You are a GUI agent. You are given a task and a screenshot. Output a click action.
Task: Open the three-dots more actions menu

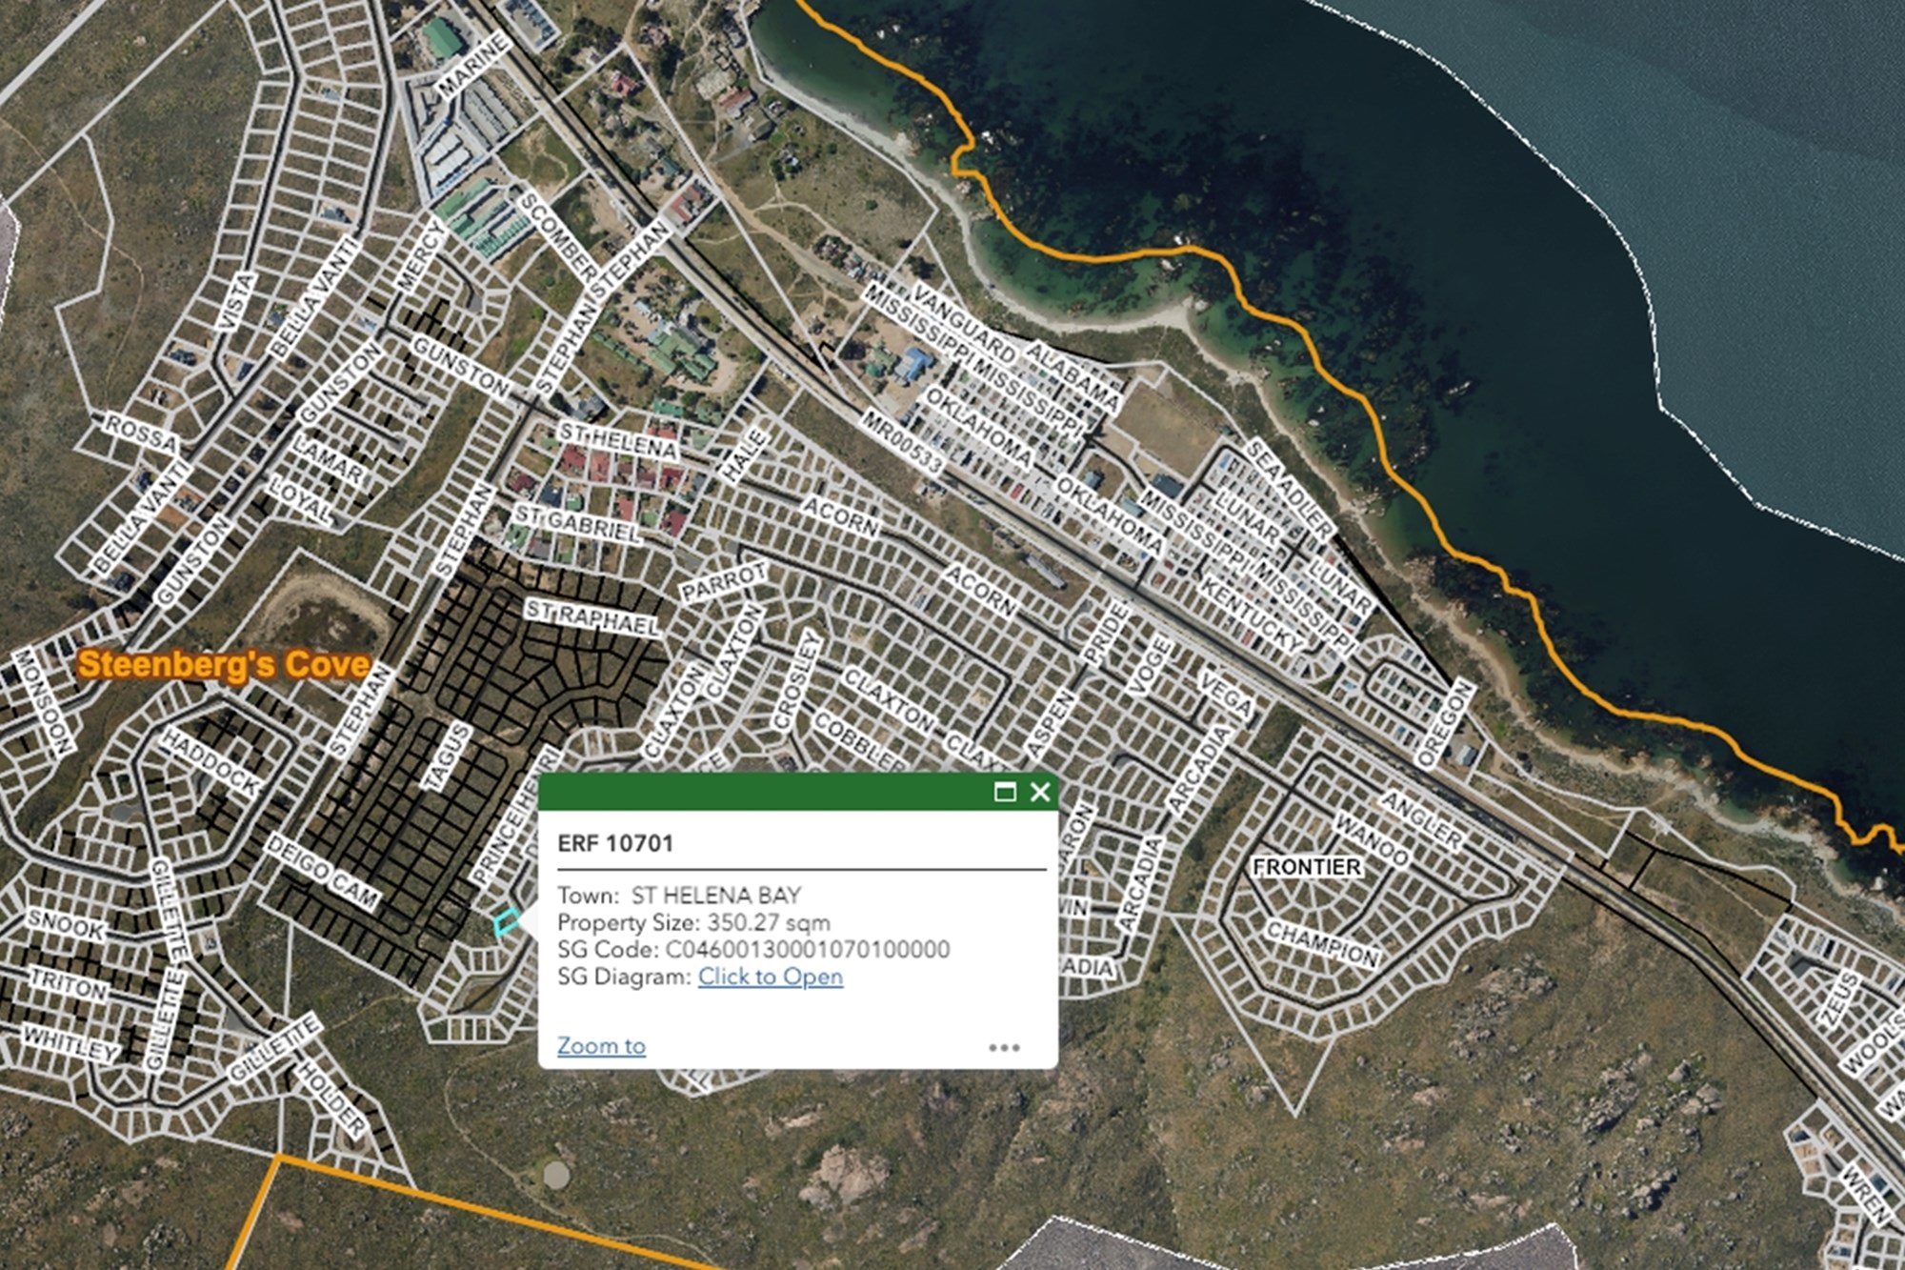pos(1004,1047)
